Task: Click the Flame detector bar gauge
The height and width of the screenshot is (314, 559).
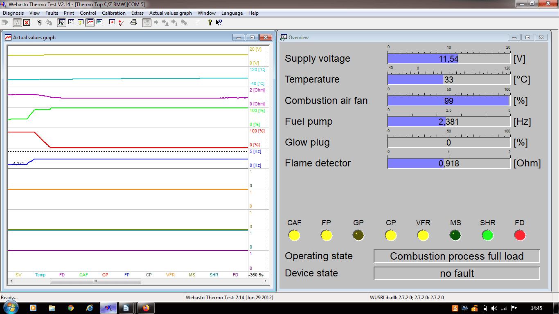Action: click(x=449, y=163)
